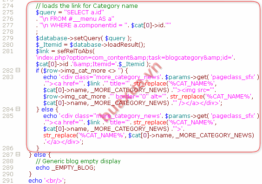The image size is (262, 184).
Task: Click the lone semicolon on line 278
Action: pos(37,32)
